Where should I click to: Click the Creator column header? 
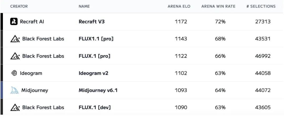pyautogui.click(x=19, y=6)
